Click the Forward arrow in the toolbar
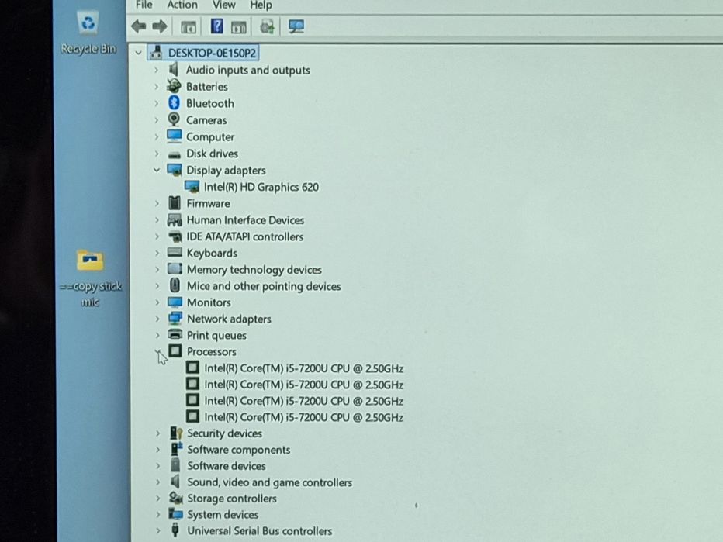The image size is (723, 542). [x=160, y=26]
